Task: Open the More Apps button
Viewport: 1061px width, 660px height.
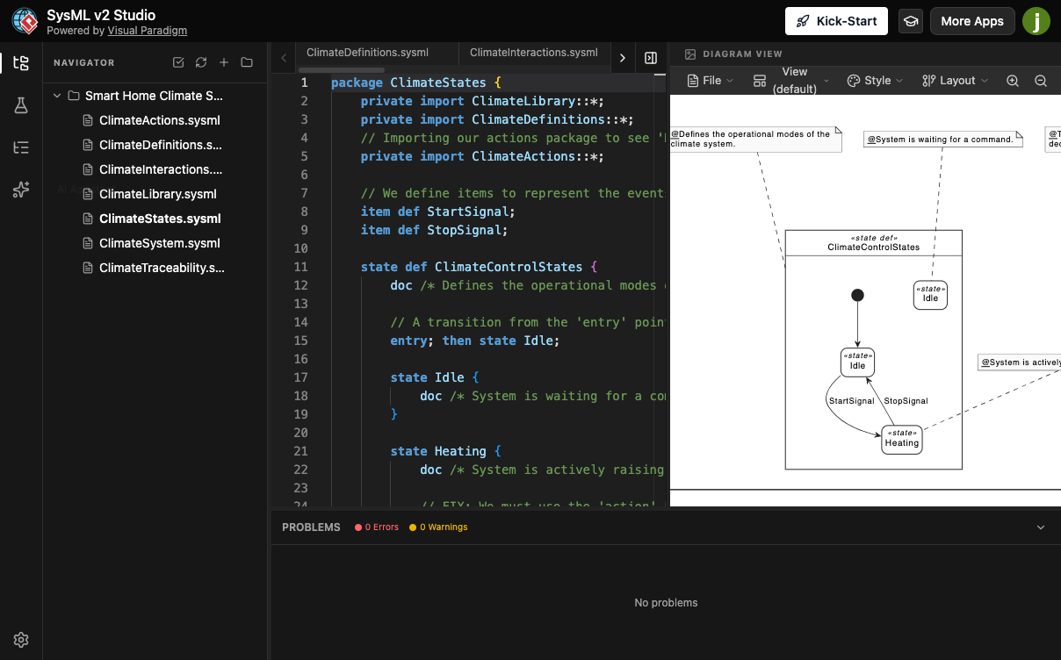Action: (972, 21)
